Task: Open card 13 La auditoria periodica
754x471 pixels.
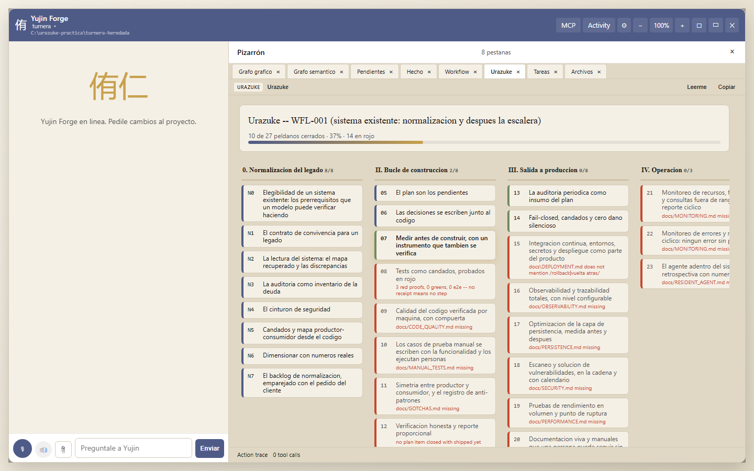Action: tap(568, 196)
